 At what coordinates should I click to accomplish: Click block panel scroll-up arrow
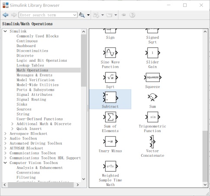(205, 32)
